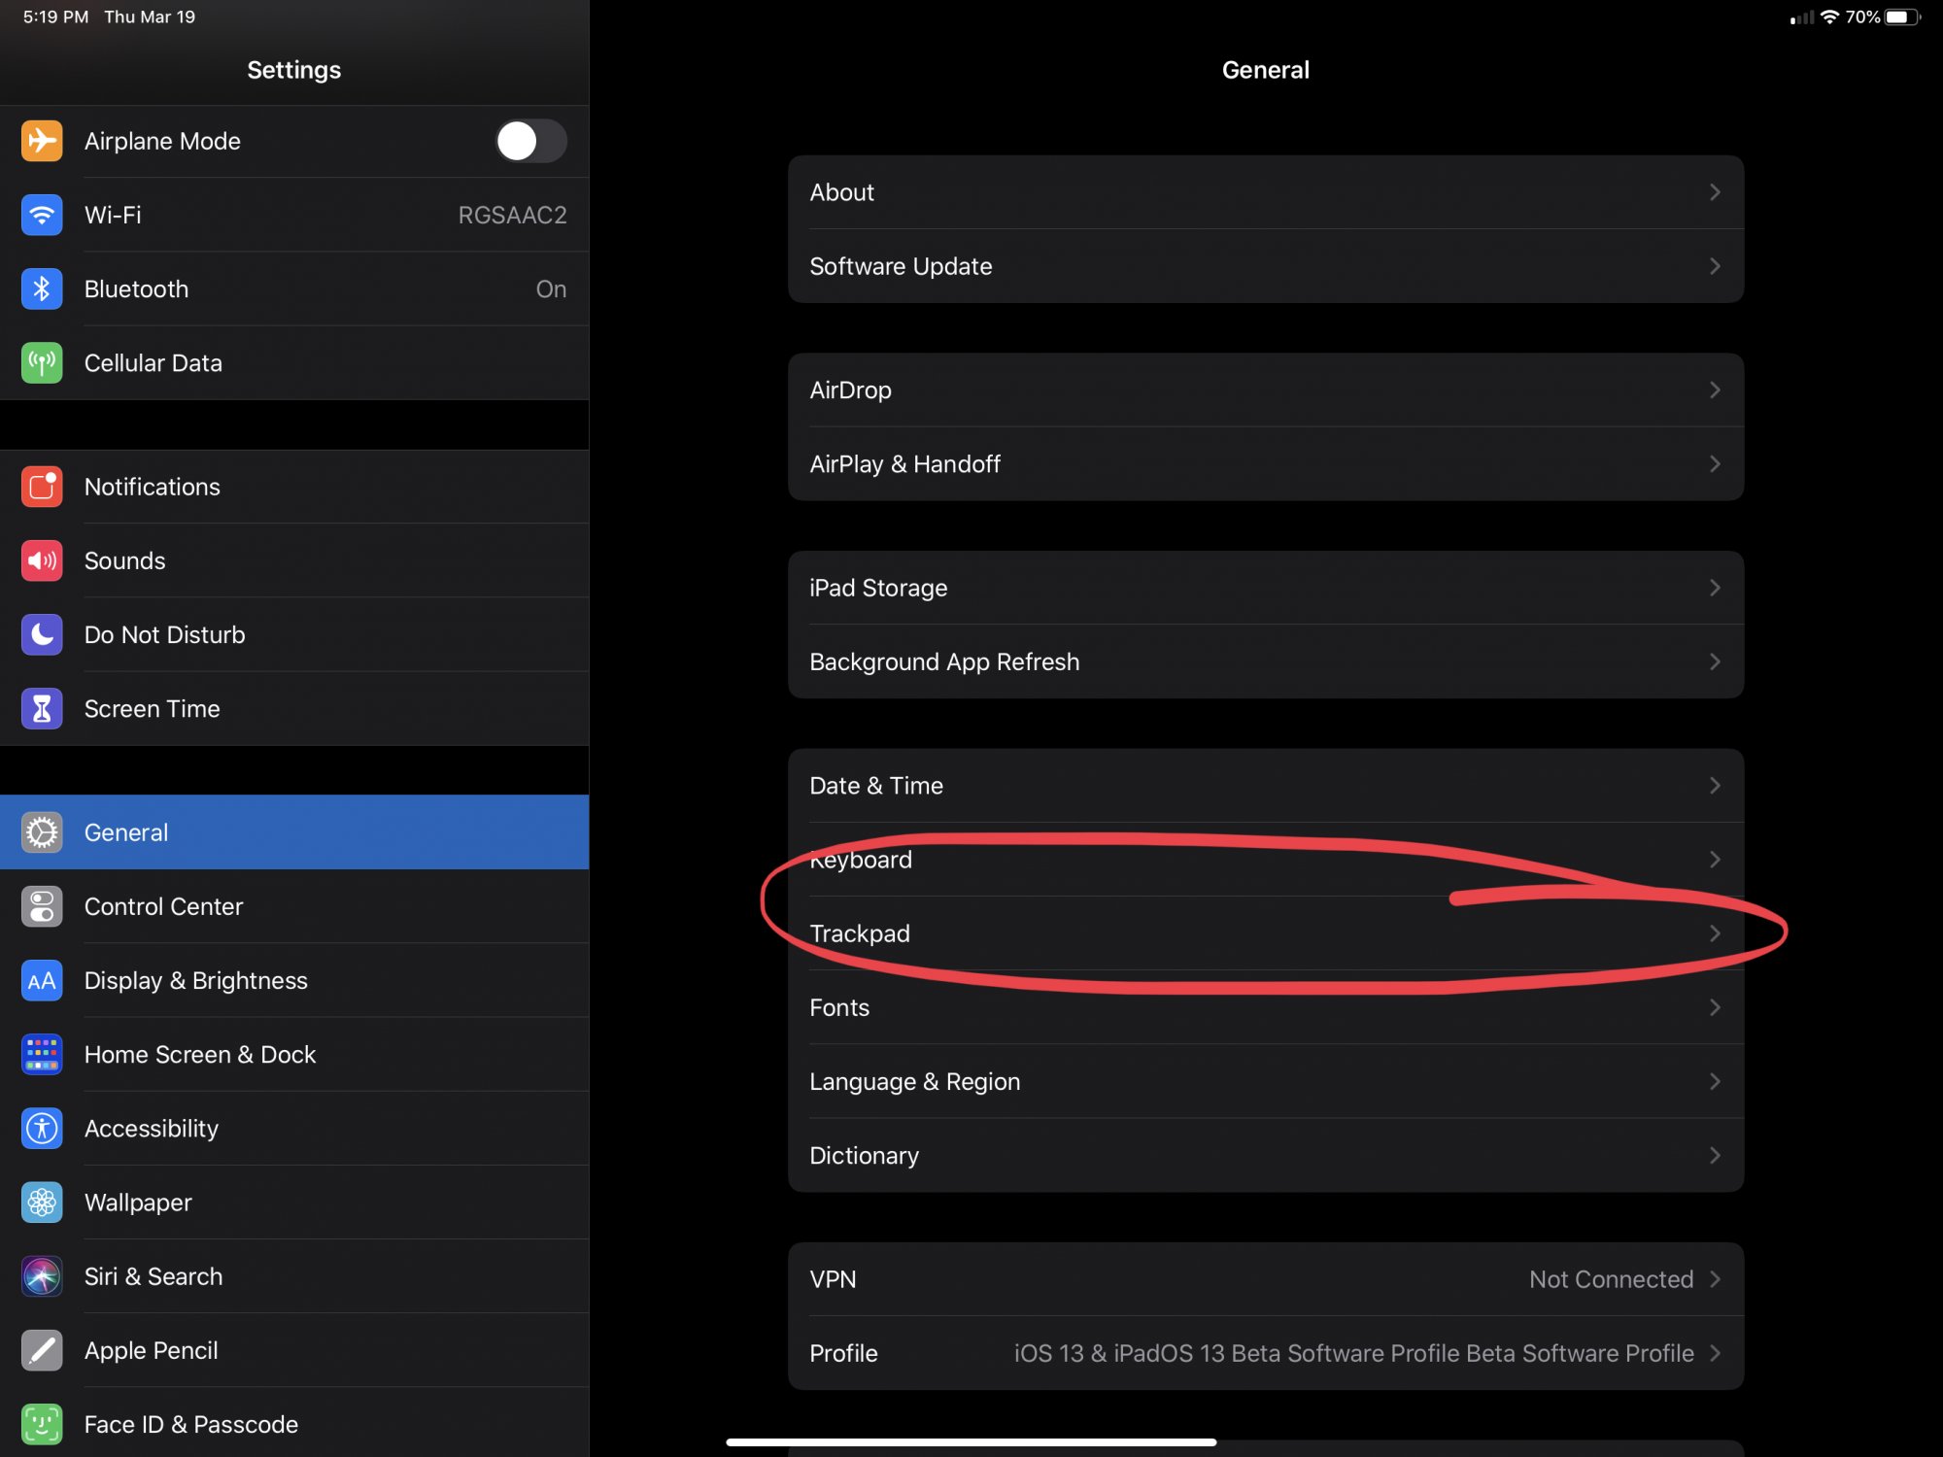Tap the Sounds speaker icon
The image size is (1943, 1457).
pos(42,560)
